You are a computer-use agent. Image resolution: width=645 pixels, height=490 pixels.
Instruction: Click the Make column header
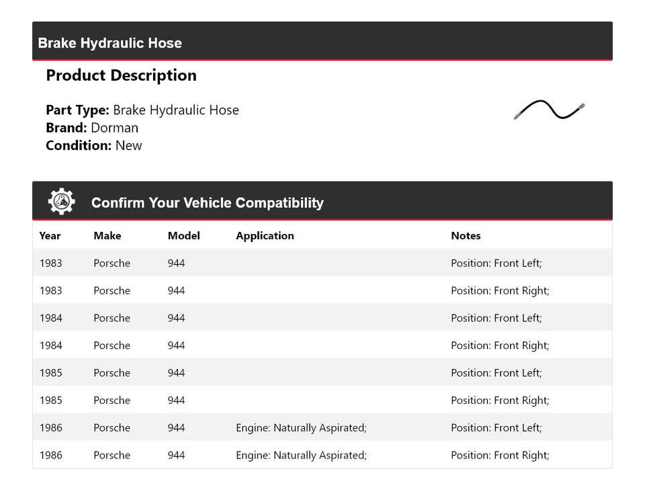click(107, 236)
